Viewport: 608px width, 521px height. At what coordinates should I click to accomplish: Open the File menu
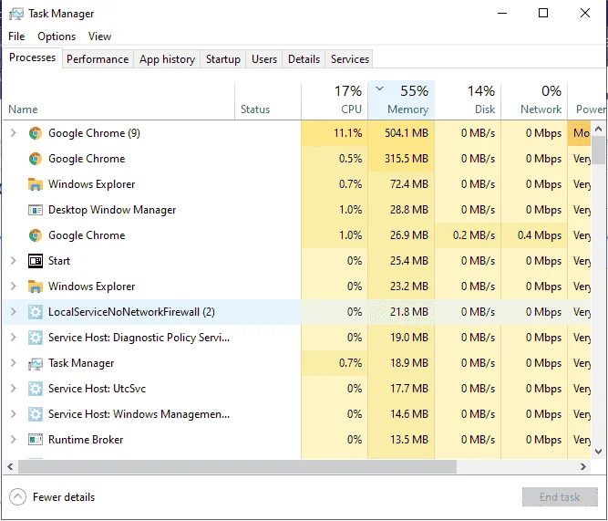tap(16, 36)
